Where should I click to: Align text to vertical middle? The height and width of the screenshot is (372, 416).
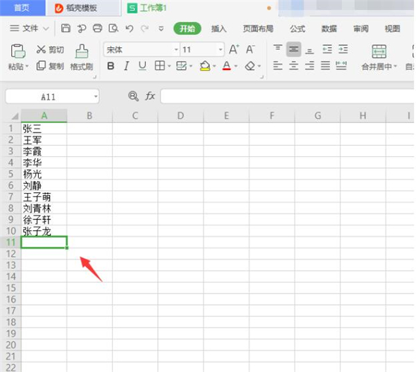(x=293, y=49)
